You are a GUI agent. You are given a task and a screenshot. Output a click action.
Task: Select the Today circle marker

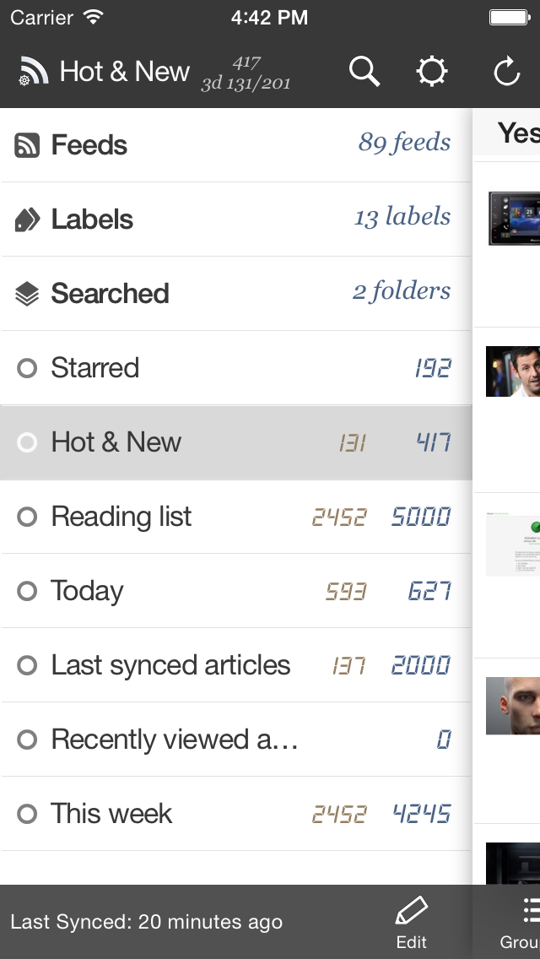27,591
